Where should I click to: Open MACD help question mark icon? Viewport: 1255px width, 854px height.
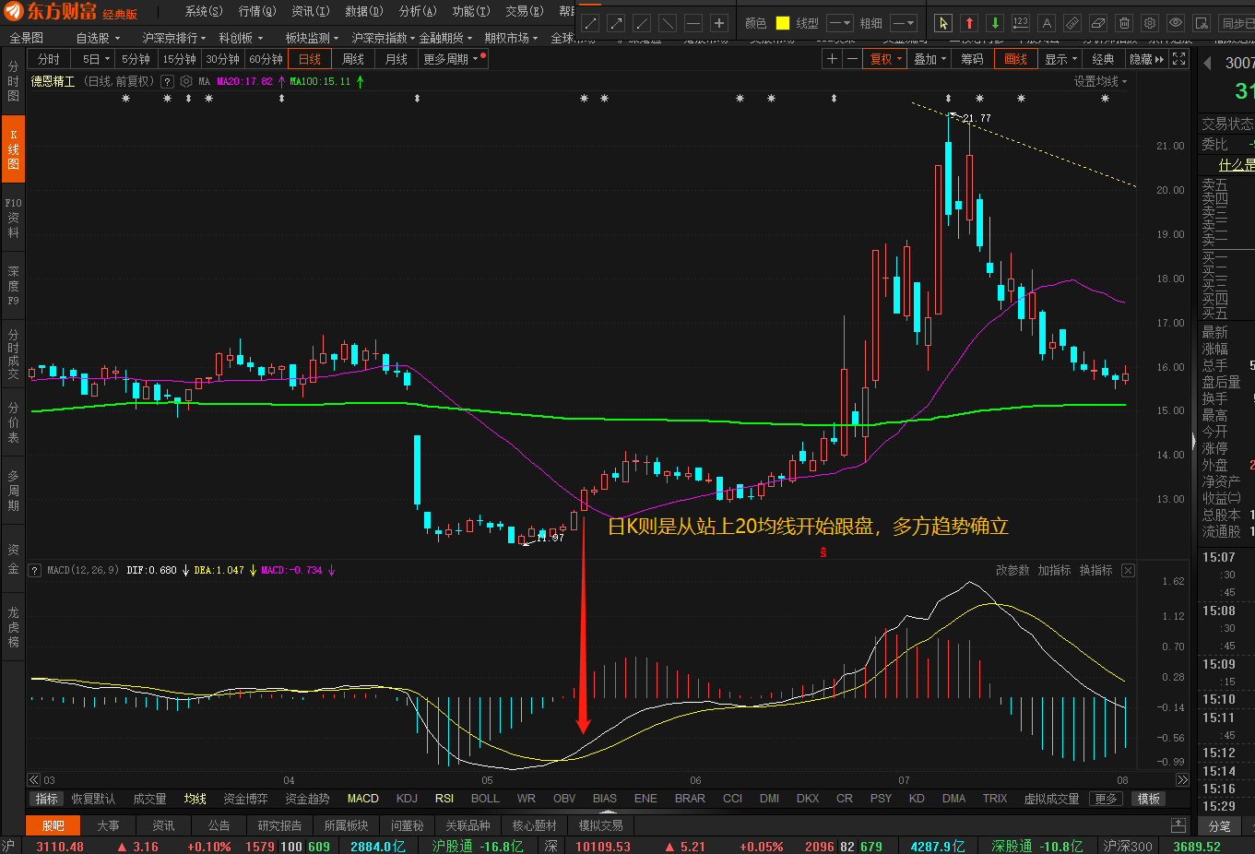35,571
